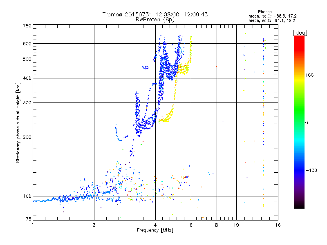Click the y-axis tick label '750'

pyautogui.click(x=27, y=26)
